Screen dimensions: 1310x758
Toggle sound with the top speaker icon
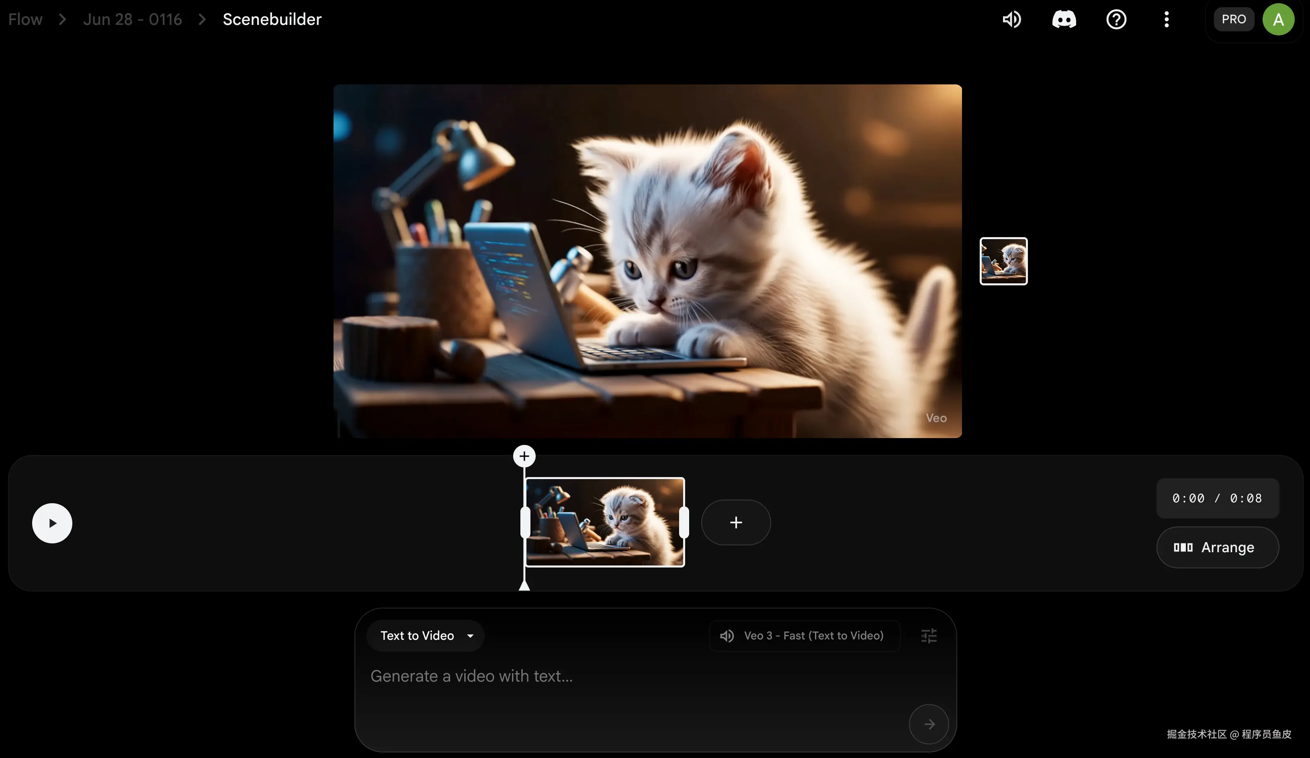coord(1011,20)
